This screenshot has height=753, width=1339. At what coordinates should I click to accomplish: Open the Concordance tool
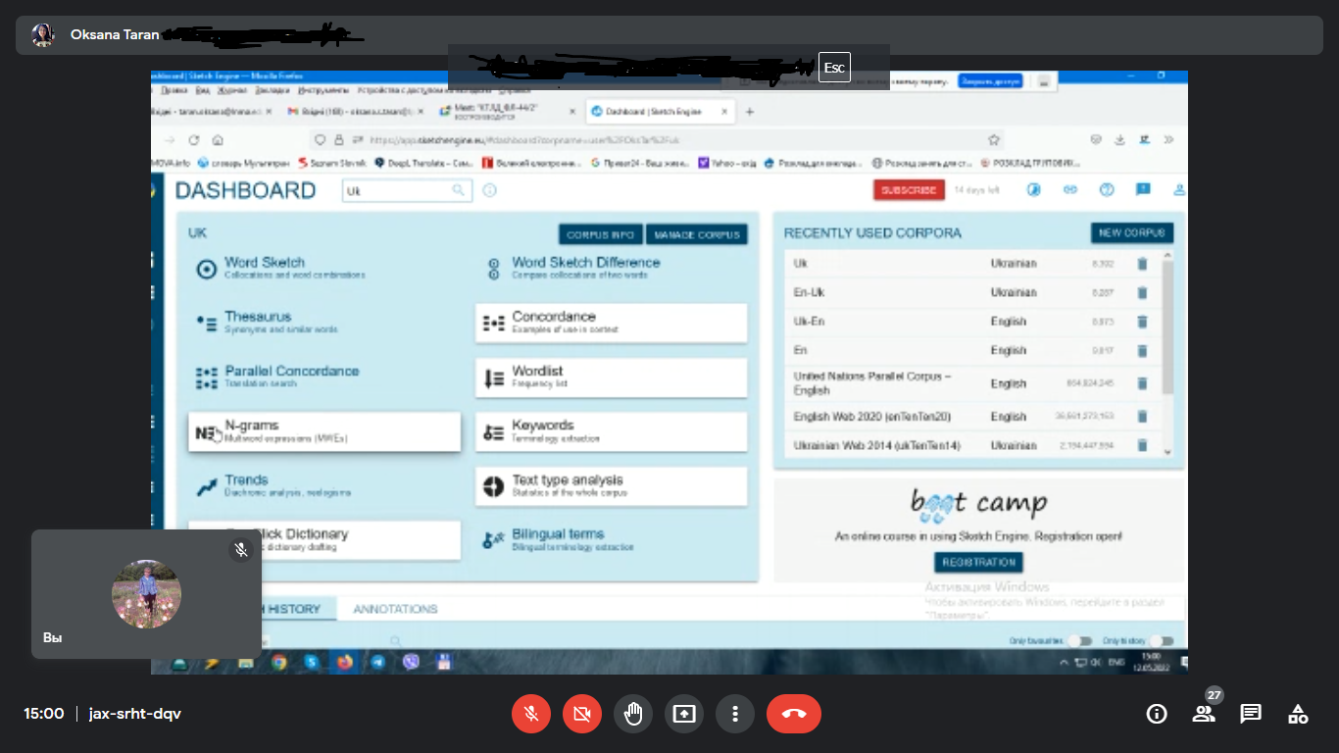pyautogui.click(x=611, y=323)
